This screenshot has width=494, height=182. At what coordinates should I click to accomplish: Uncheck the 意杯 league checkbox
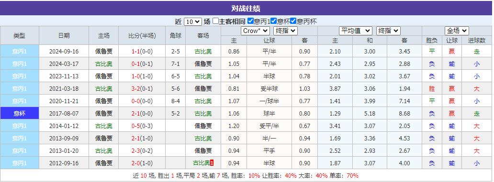[273, 21]
